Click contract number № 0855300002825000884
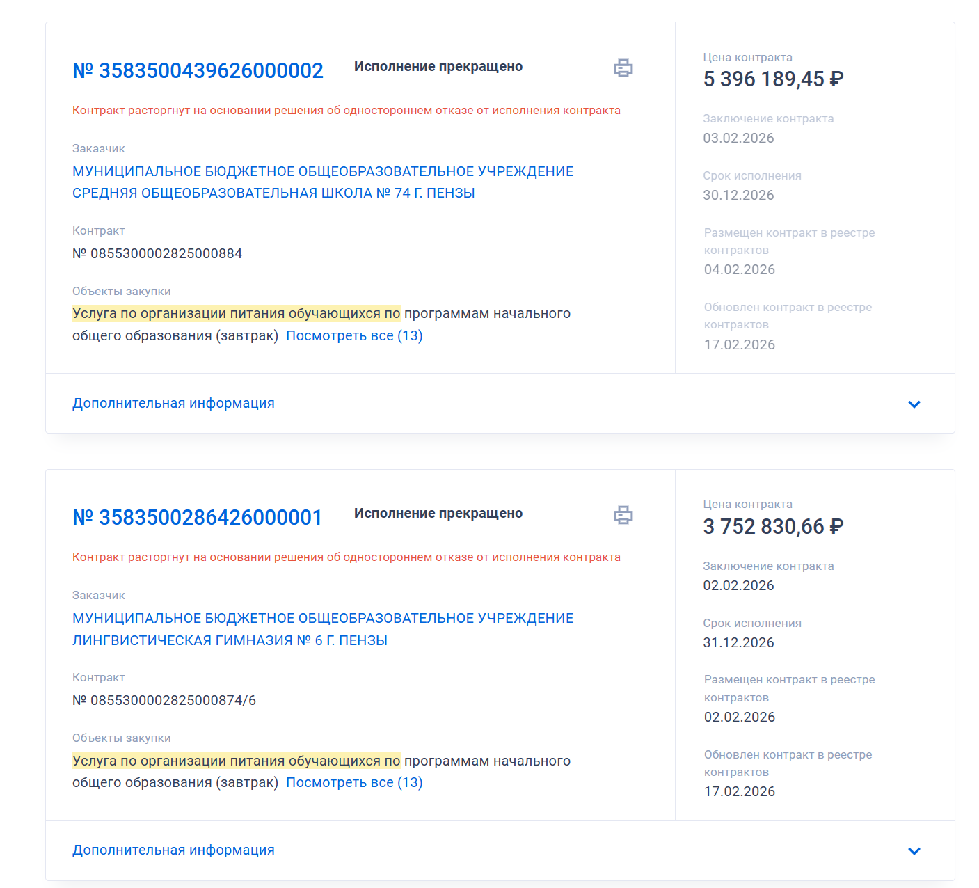The height and width of the screenshot is (888, 979). (x=157, y=254)
